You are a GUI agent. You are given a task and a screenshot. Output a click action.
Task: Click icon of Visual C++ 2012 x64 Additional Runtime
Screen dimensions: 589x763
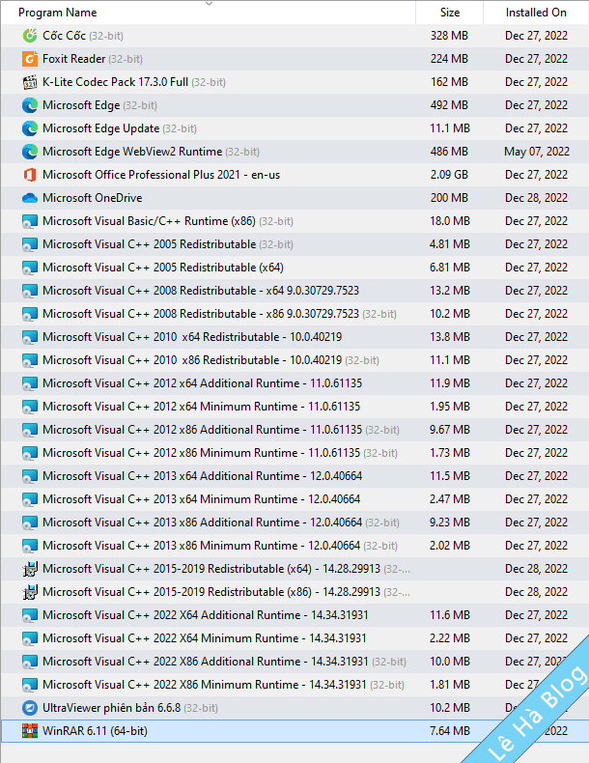pos(30,383)
